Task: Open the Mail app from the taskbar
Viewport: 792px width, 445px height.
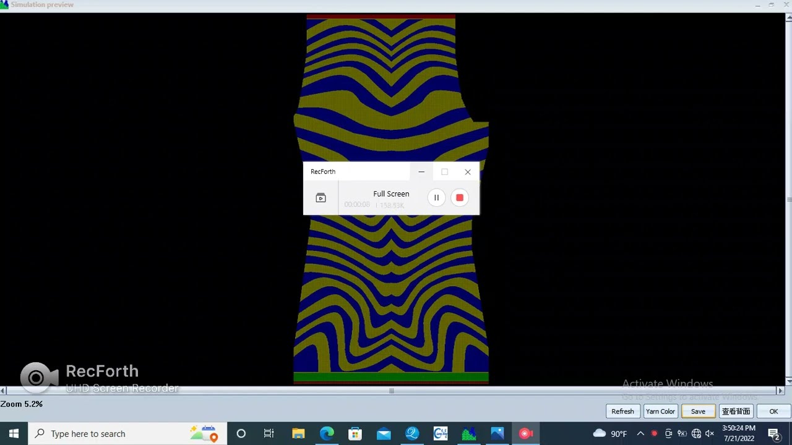Action: coord(384,434)
